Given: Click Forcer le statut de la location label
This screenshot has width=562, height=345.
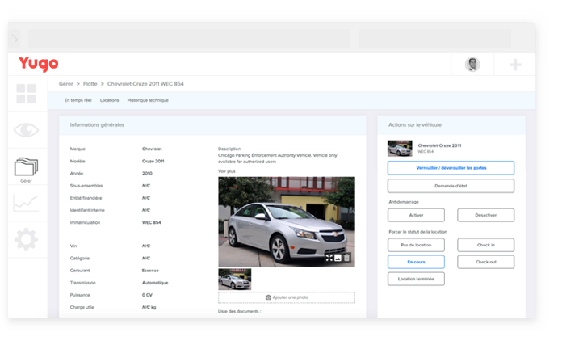Looking at the screenshot, I should [x=417, y=232].
